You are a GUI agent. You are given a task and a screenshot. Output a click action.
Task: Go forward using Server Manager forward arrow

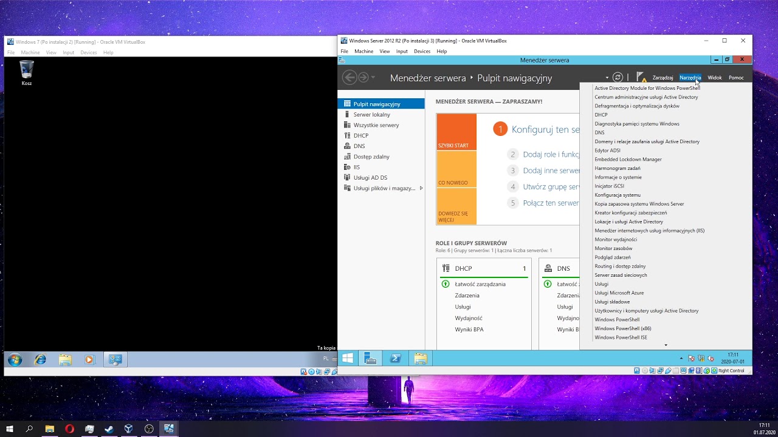coord(363,78)
